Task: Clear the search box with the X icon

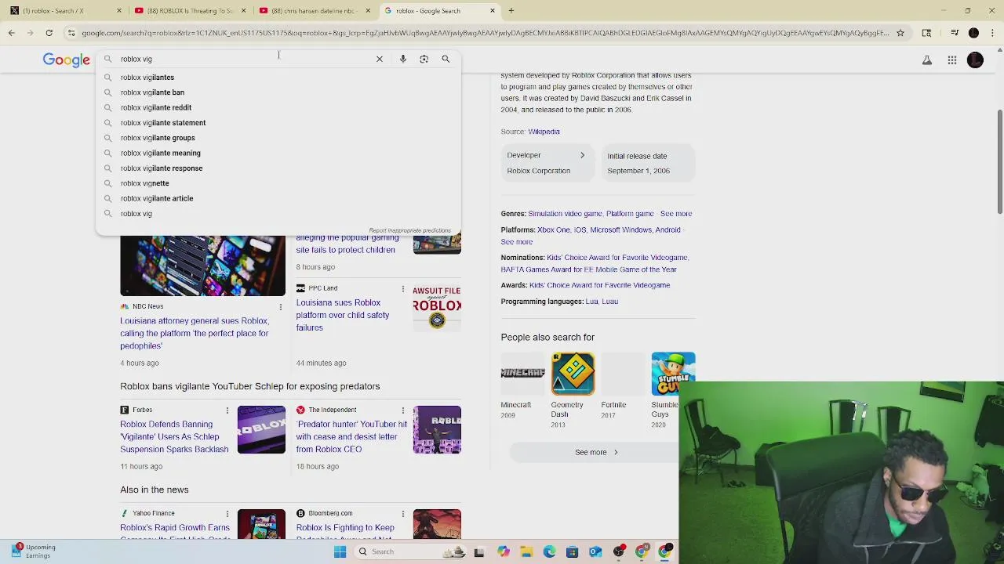Action: tap(380, 59)
